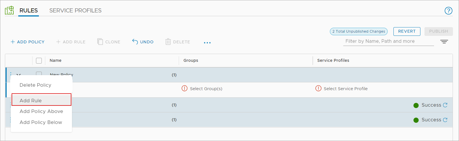Click the Select Group(s) warning icon
This screenshot has height=141, width=459.
point(185,88)
